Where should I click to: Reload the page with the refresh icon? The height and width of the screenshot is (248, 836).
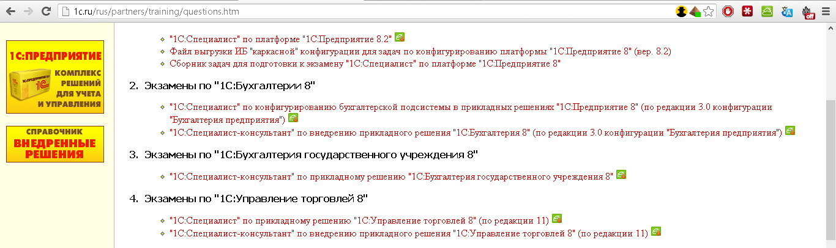(x=46, y=12)
